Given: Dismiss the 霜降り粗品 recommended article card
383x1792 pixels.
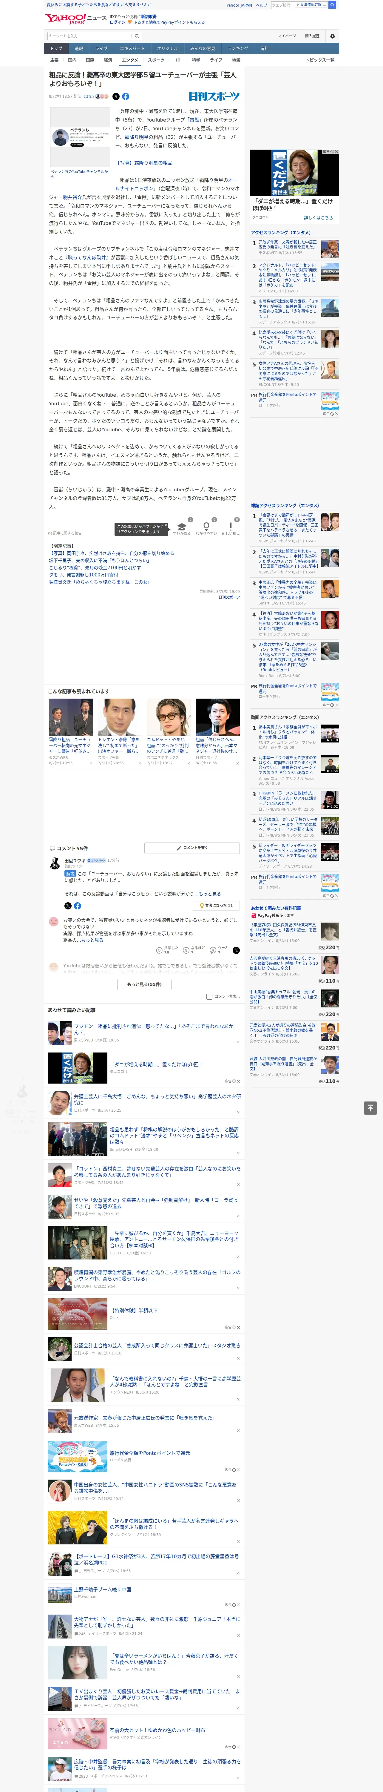Looking at the screenshot, I should coord(91,763).
